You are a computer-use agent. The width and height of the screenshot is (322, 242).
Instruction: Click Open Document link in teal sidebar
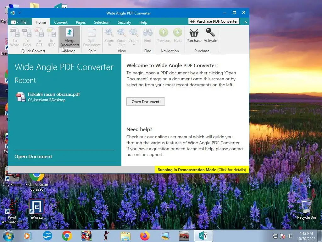33,157
